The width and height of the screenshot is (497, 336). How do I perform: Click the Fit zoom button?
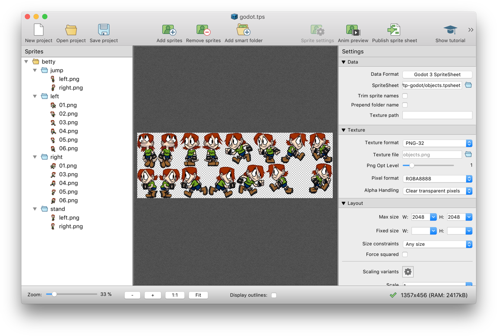[x=198, y=295]
